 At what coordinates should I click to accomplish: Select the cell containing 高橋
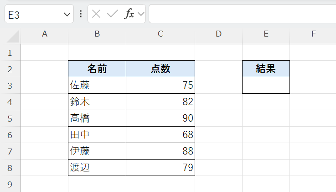(x=97, y=118)
